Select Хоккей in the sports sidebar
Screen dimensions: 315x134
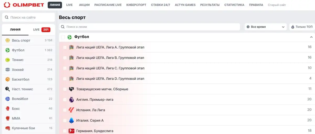29,70
